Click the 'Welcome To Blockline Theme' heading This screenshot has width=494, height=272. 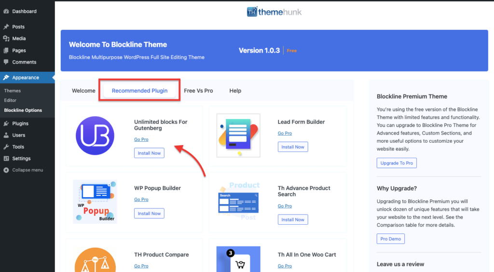pyautogui.click(x=118, y=44)
